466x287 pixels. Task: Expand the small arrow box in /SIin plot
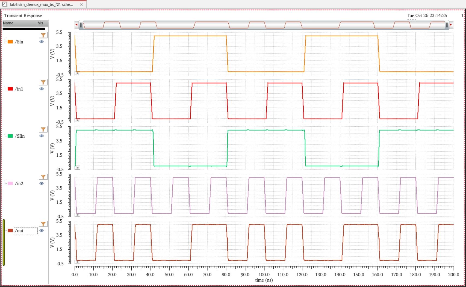[77, 168]
